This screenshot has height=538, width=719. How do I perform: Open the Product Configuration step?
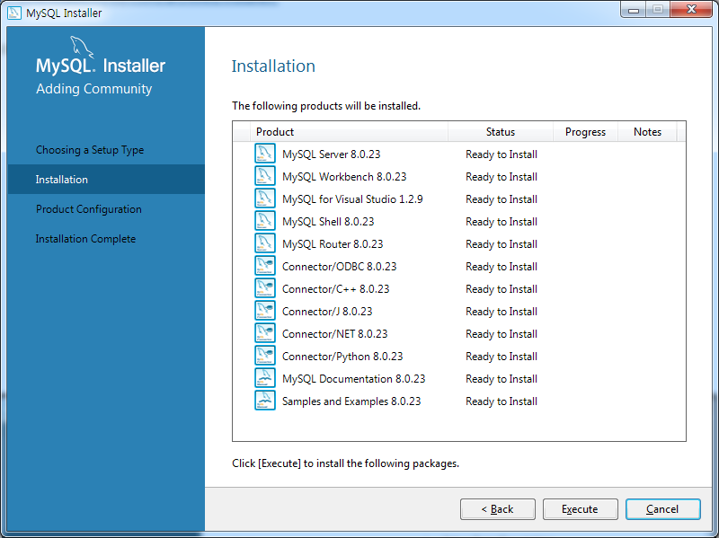click(89, 209)
